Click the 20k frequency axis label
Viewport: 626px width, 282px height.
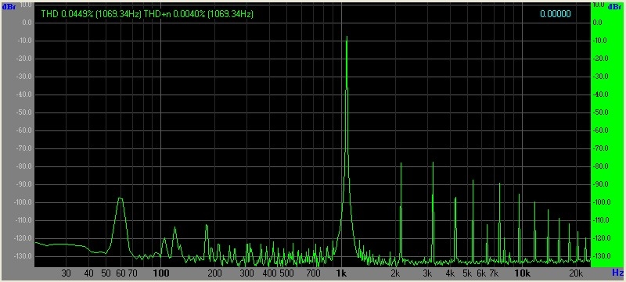tap(575, 273)
